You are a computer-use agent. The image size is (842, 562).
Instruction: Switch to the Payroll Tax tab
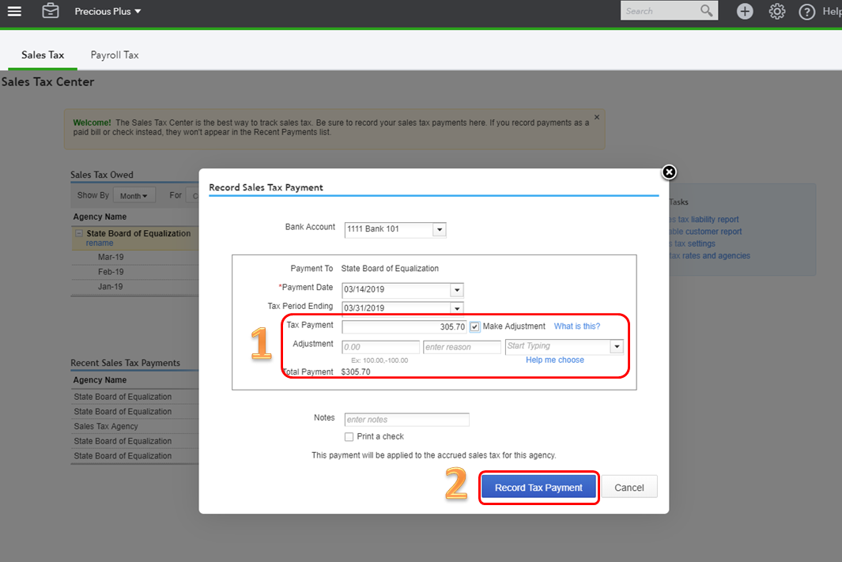coord(114,55)
